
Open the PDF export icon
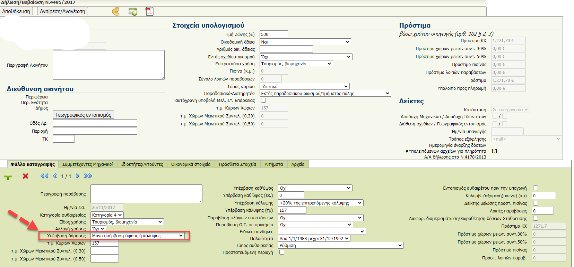tap(149, 11)
